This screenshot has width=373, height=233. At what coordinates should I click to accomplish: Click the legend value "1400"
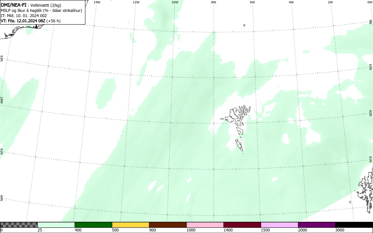pyautogui.click(x=228, y=230)
